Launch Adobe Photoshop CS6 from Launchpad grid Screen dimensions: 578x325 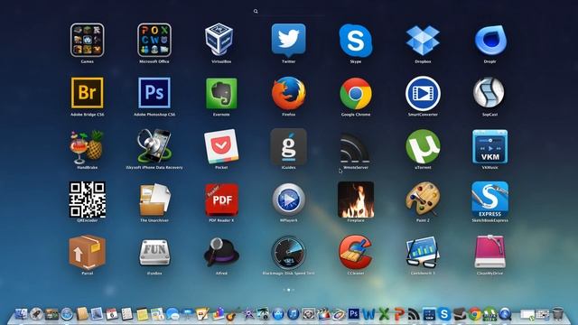(154, 93)
